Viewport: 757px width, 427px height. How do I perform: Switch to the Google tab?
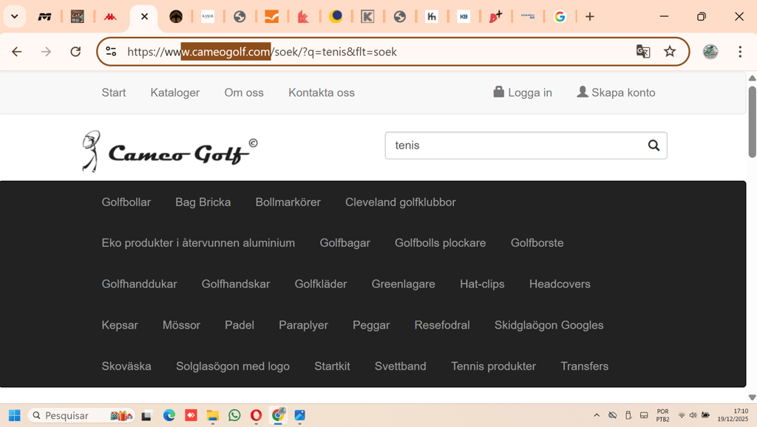[x=560, y=17]
